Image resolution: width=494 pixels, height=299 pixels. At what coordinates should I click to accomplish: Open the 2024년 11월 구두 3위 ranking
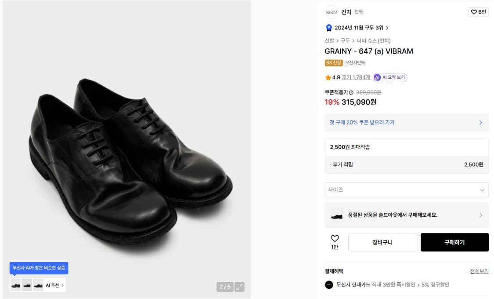(361, 28)
